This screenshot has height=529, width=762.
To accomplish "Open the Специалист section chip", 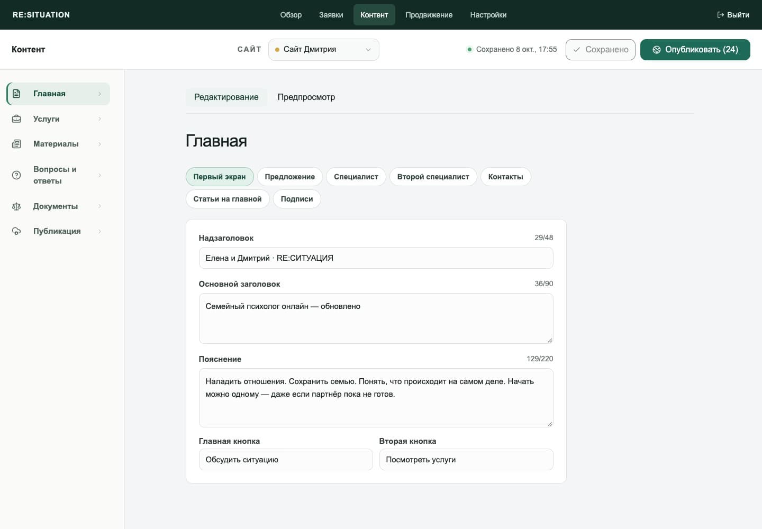I will [356, 177].
